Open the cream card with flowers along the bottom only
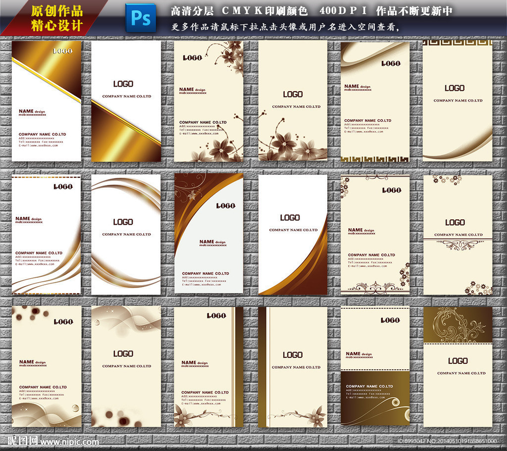507x451 pixels. pos(293,101)
